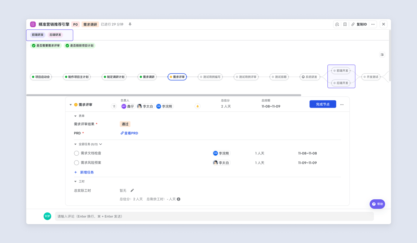Toggle the 是否需要需求评审 check tag
The width and height of the screenshot is (417, 243).
click(46, 46)
